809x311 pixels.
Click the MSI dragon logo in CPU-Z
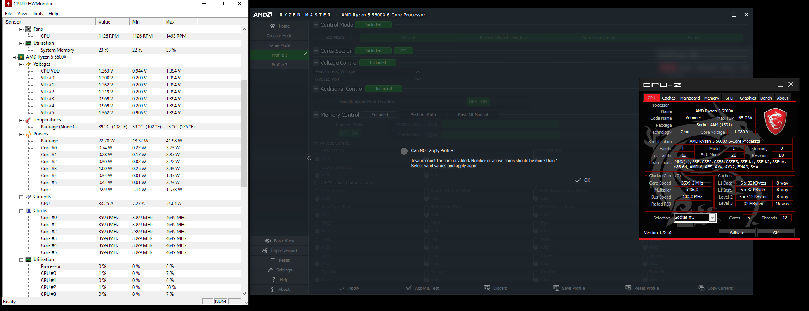tap(775, 121)
